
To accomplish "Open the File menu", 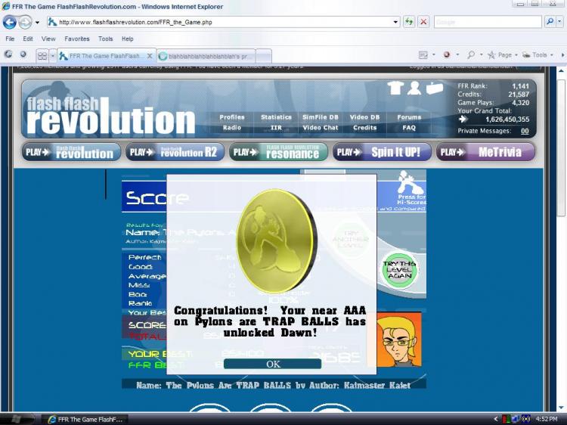I will [10, 39].
